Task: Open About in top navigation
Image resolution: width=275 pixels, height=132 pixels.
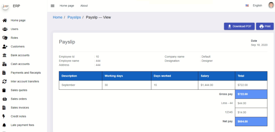Action: [x=84, y=6]
